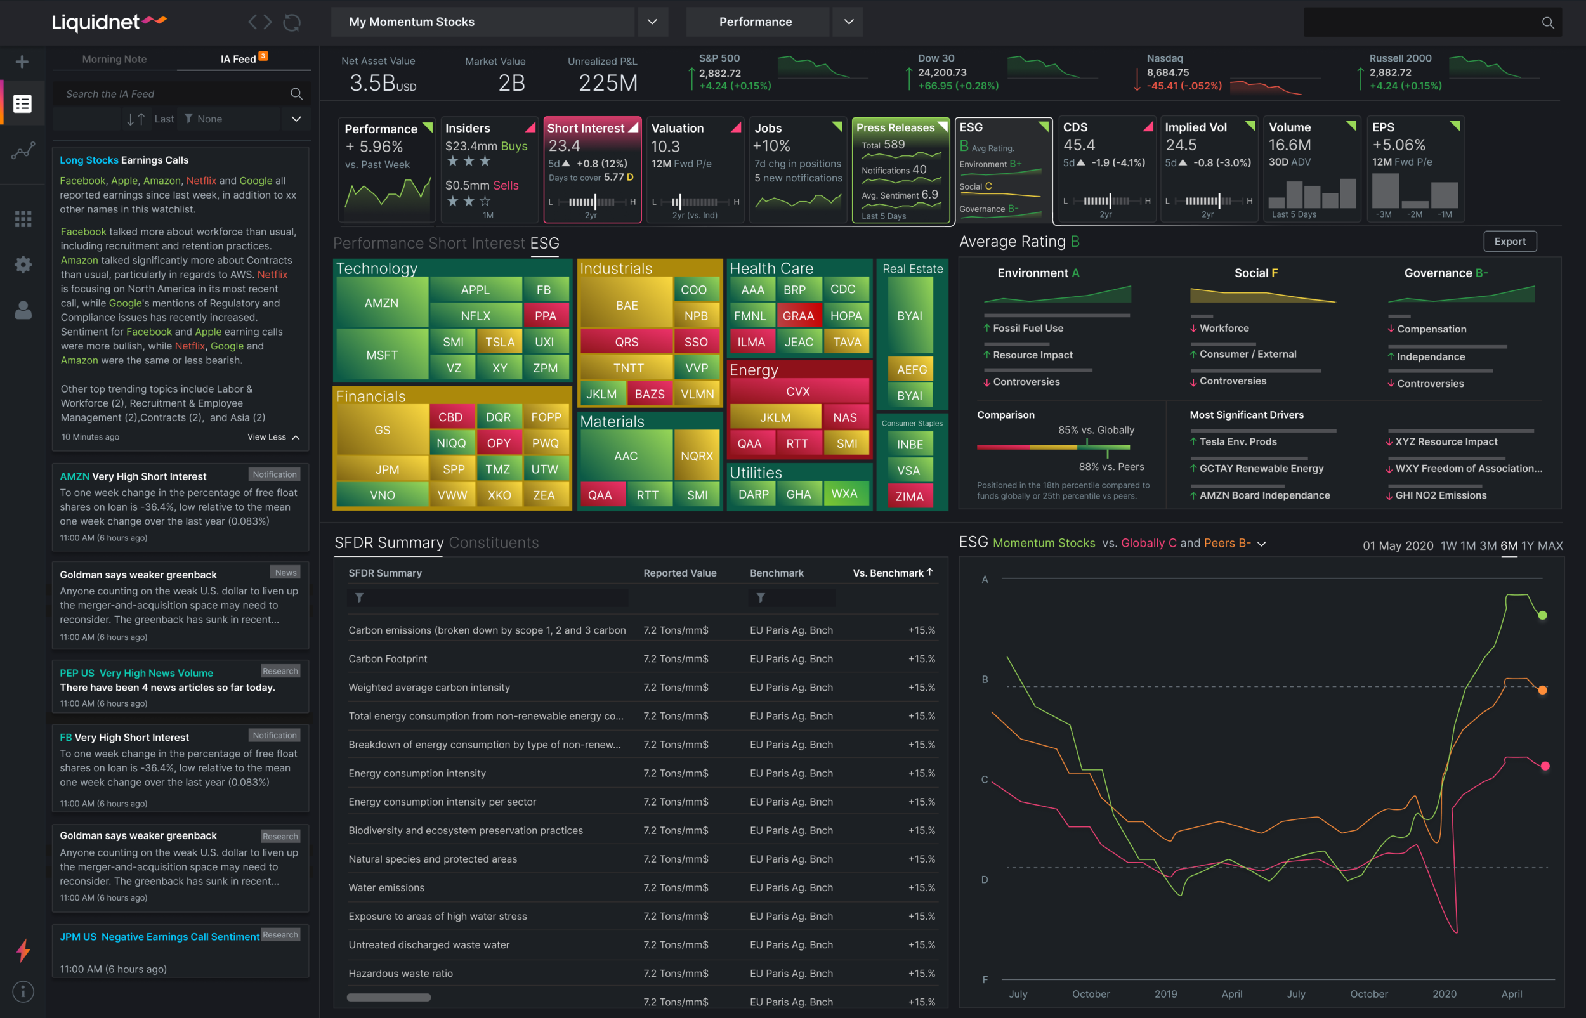
Task: Select the Short Interest metric card
Action: pyautogui.click(x=593, y=170)
